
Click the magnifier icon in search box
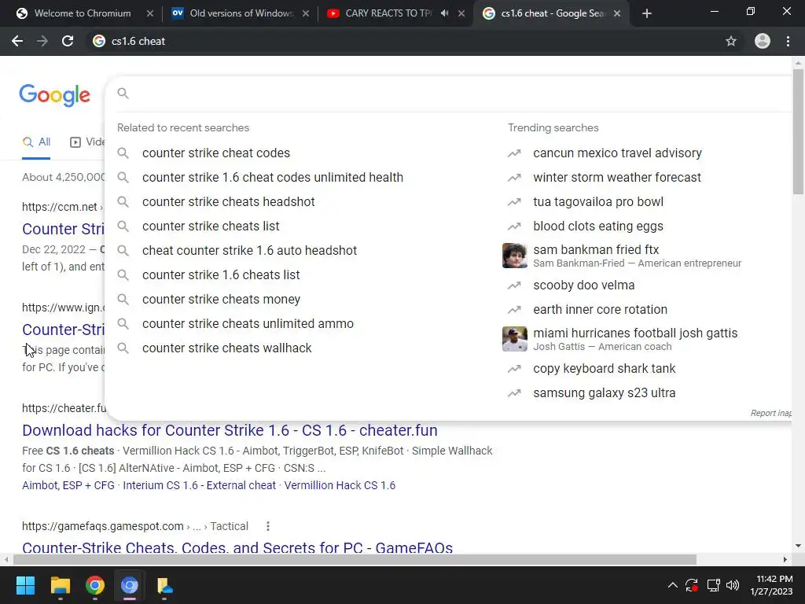(x=123, y=93)
